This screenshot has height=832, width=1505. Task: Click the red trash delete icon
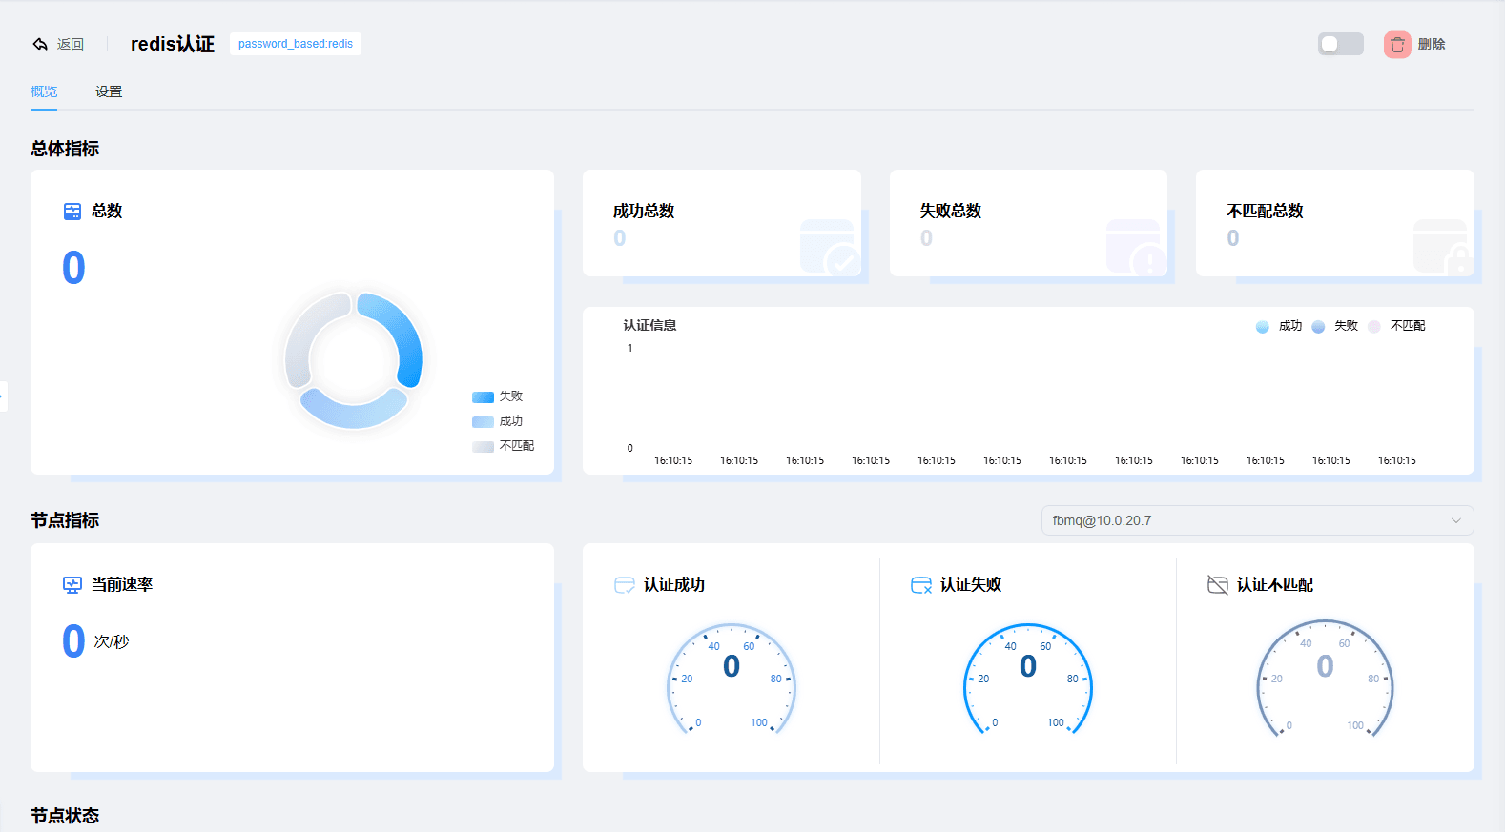click(x=1397, y=44)
